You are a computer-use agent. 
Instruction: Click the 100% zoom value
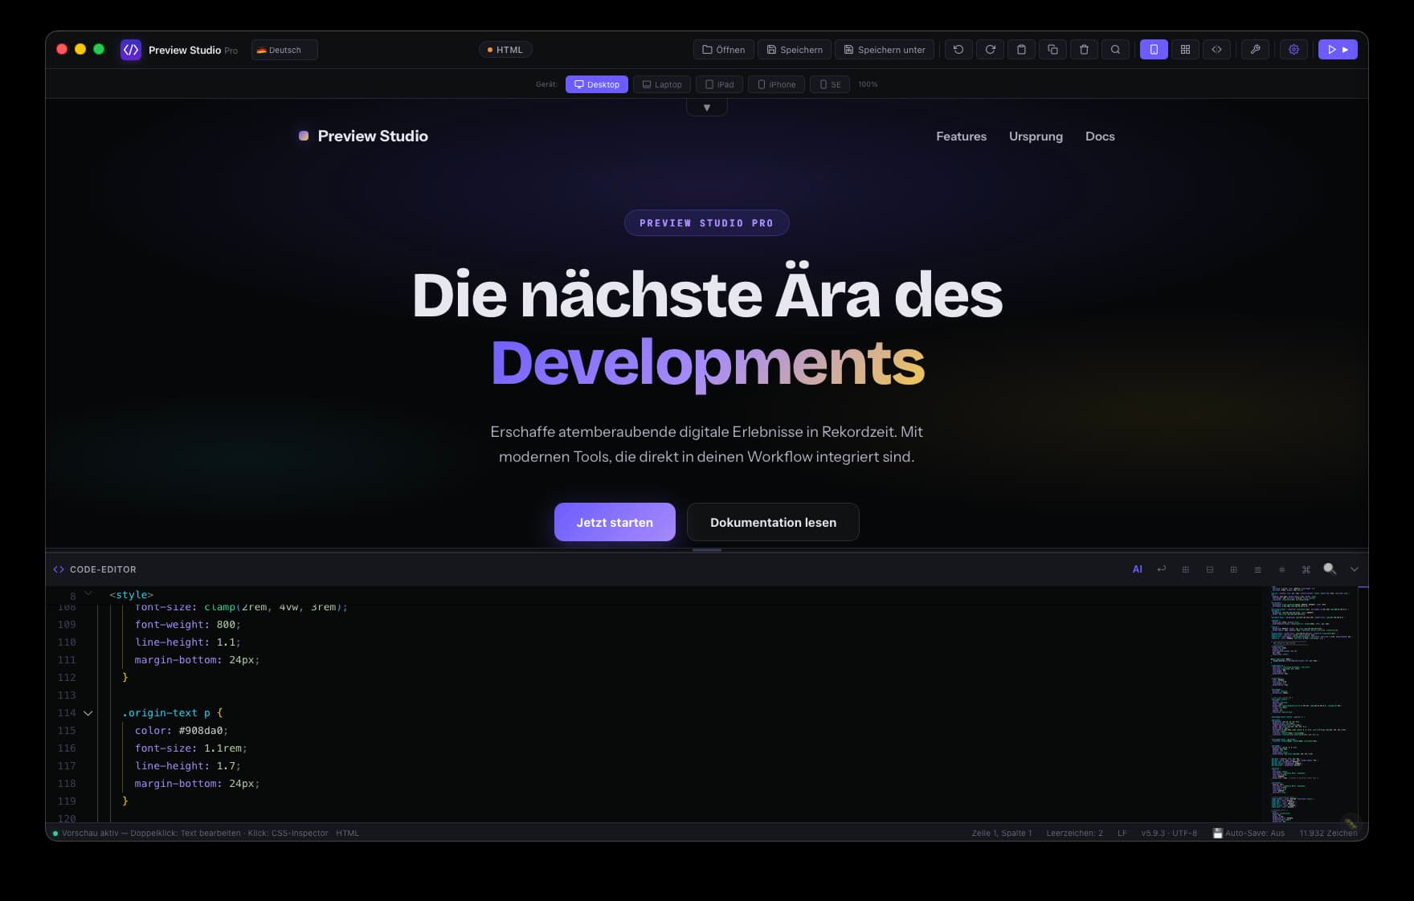point(868,84)
